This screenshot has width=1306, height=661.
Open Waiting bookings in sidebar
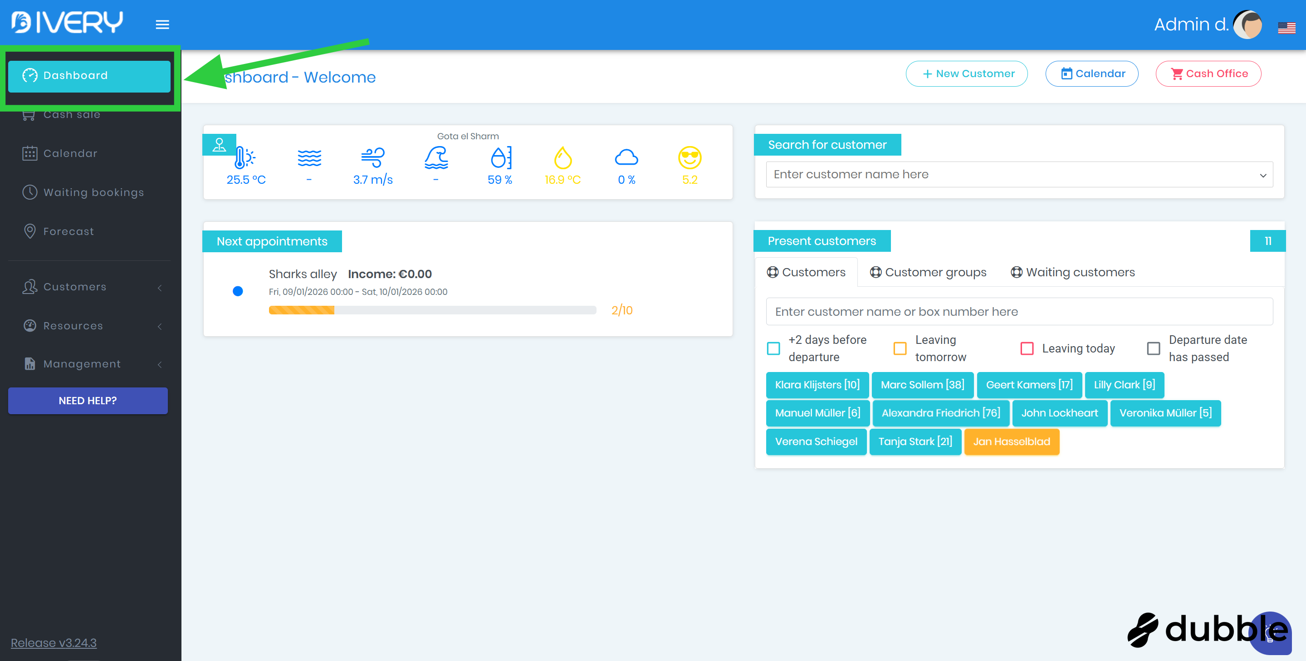point(93,192)
